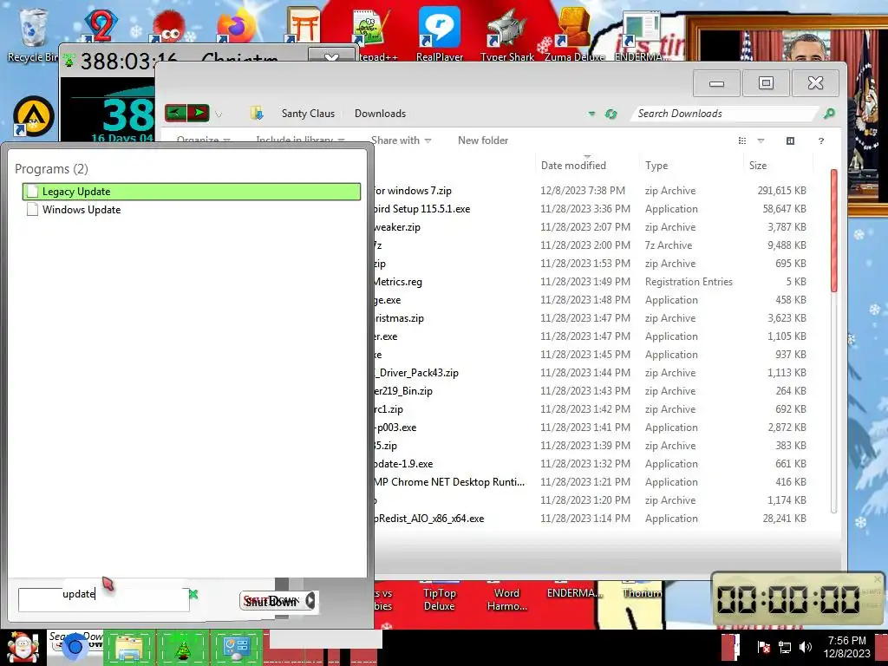
Task: Expand the Shut Down options arrow
Action: coord(310,600)
